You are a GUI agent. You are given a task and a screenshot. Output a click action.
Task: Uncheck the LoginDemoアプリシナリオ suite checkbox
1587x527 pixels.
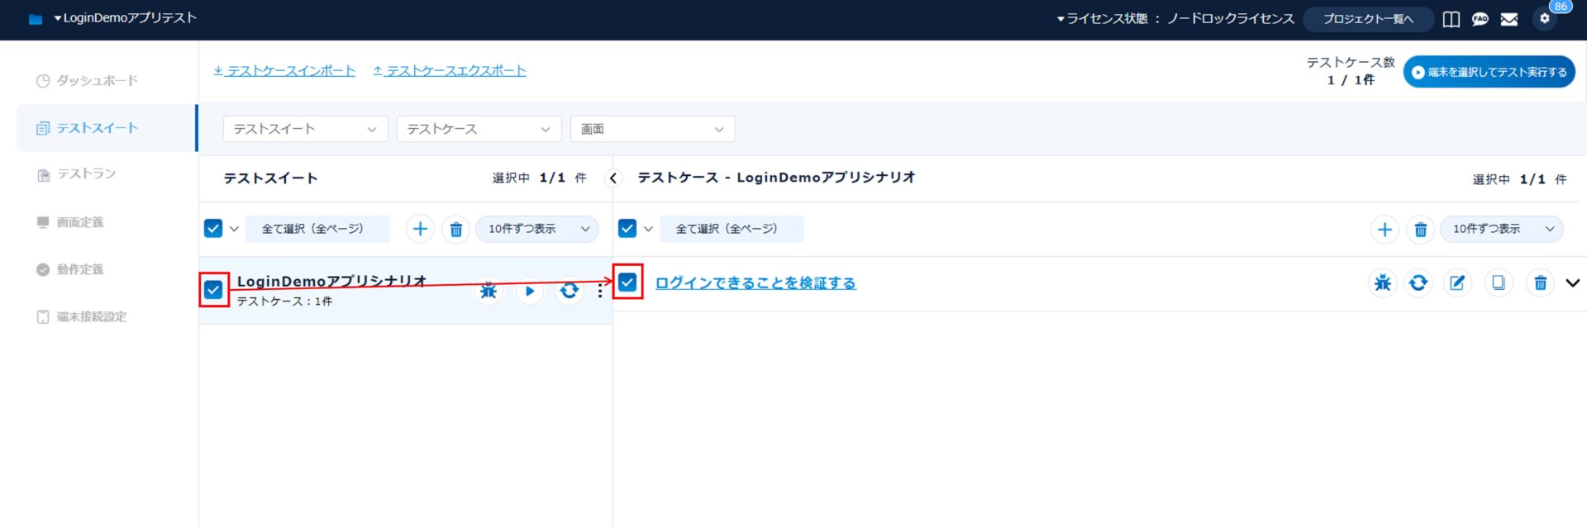[213, 290]
